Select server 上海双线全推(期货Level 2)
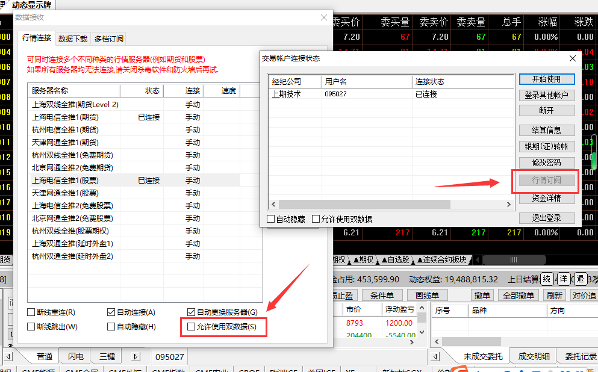598x372 pixels. coord(134,104)
